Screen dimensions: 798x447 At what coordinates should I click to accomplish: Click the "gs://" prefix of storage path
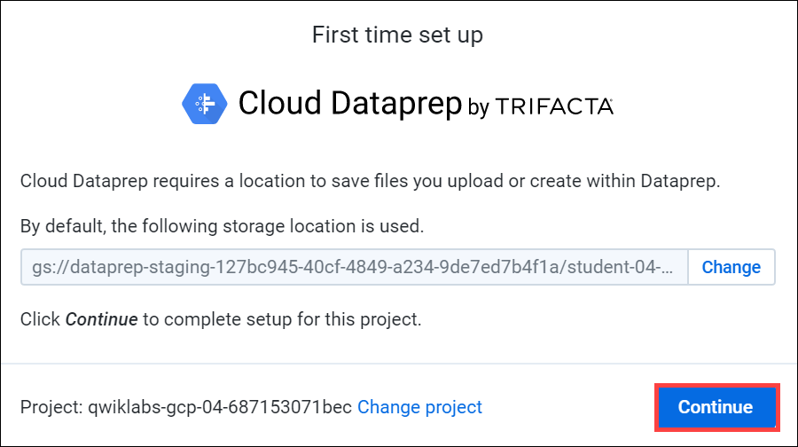46,267
